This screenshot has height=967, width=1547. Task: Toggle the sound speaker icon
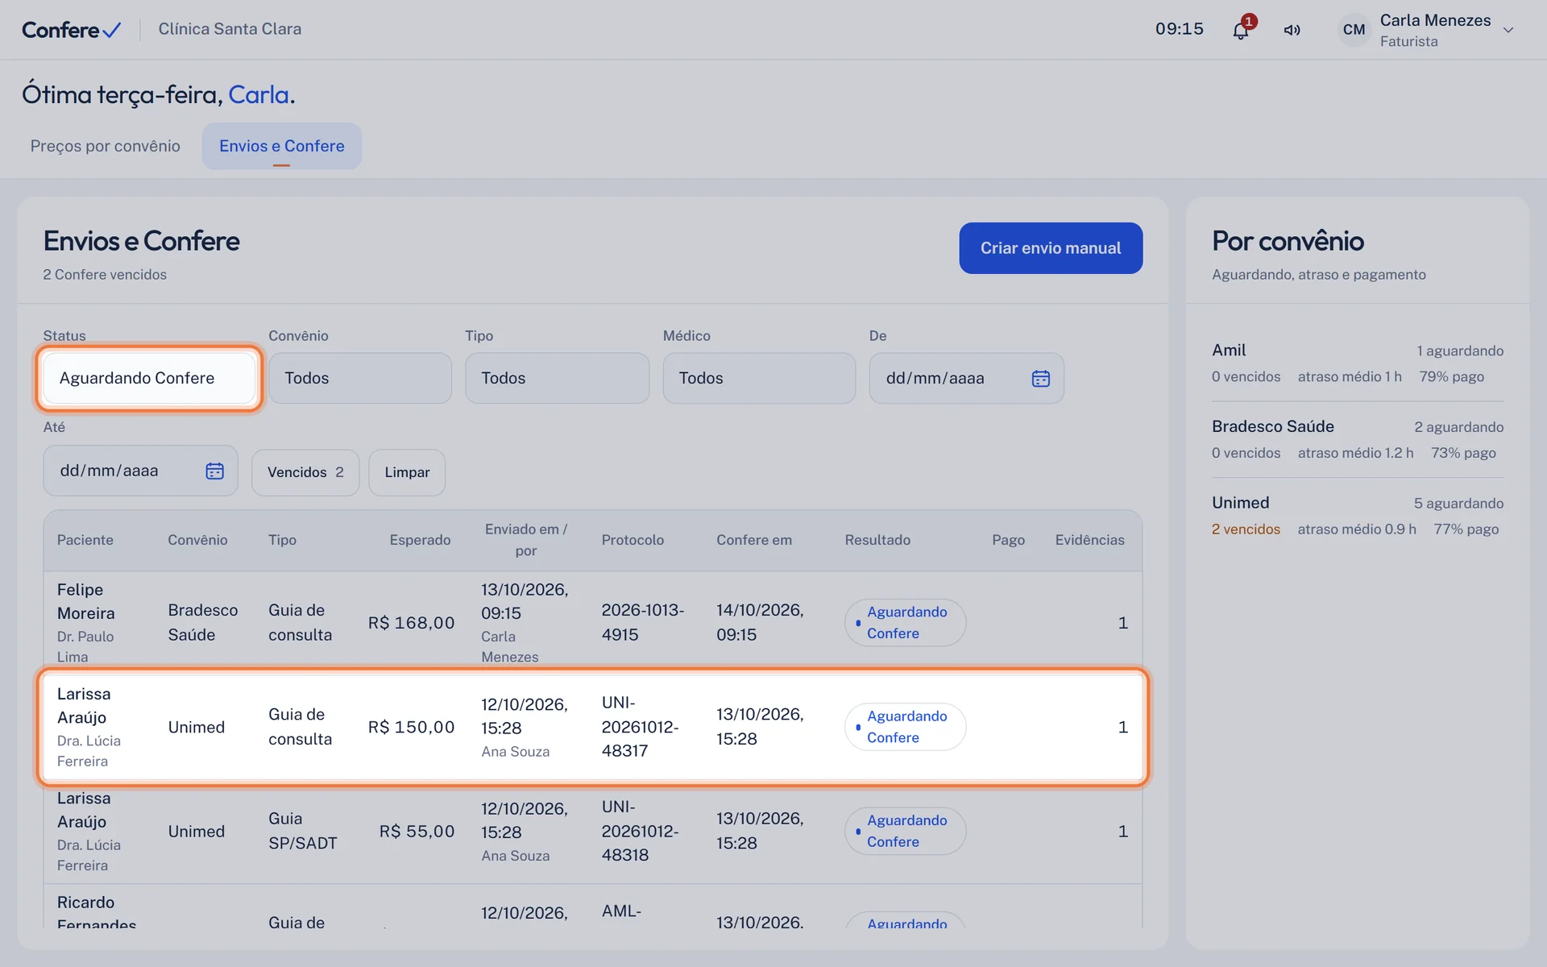(x=1292, y=30)
